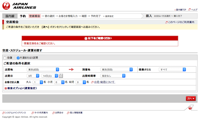Open the 搭乗クラス class dropdown

(172, 69)
